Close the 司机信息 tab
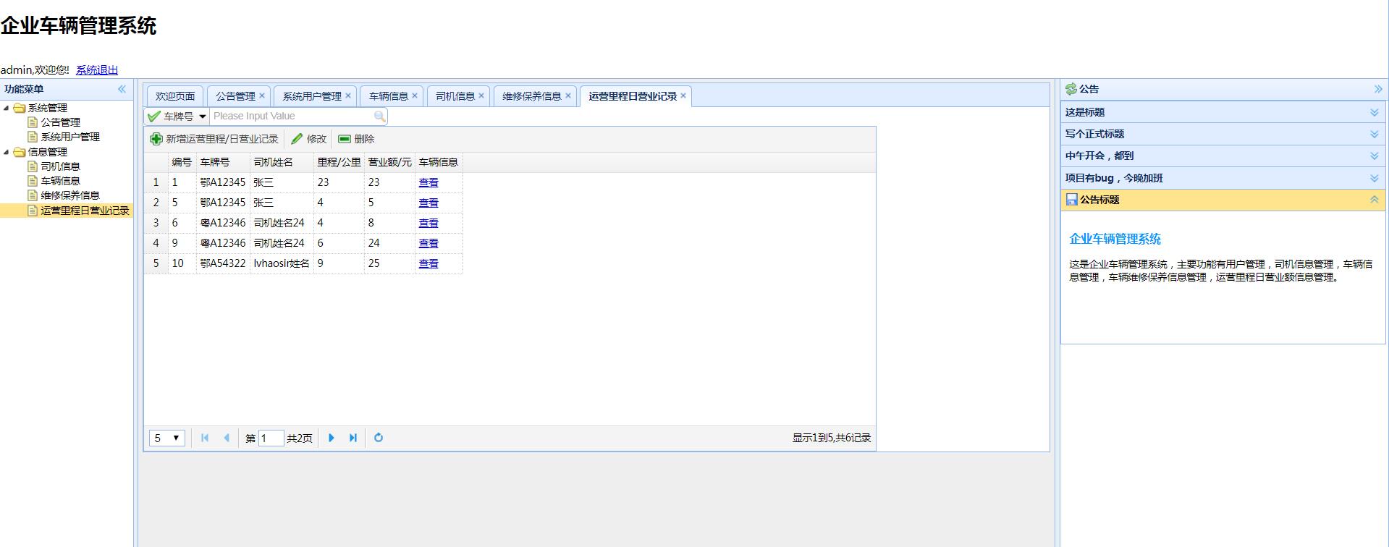This screenshot has height=547, width=1389. click(x=481, y=96)
